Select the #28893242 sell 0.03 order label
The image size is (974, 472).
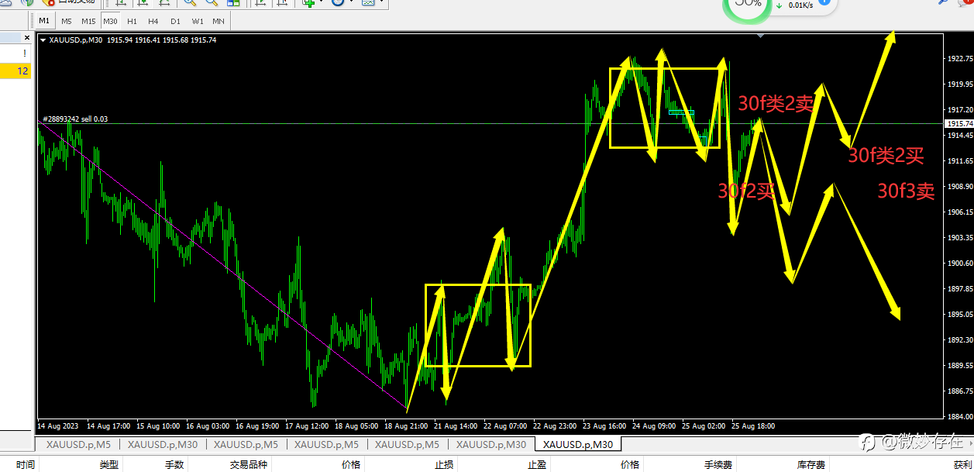tap(74, 119)
